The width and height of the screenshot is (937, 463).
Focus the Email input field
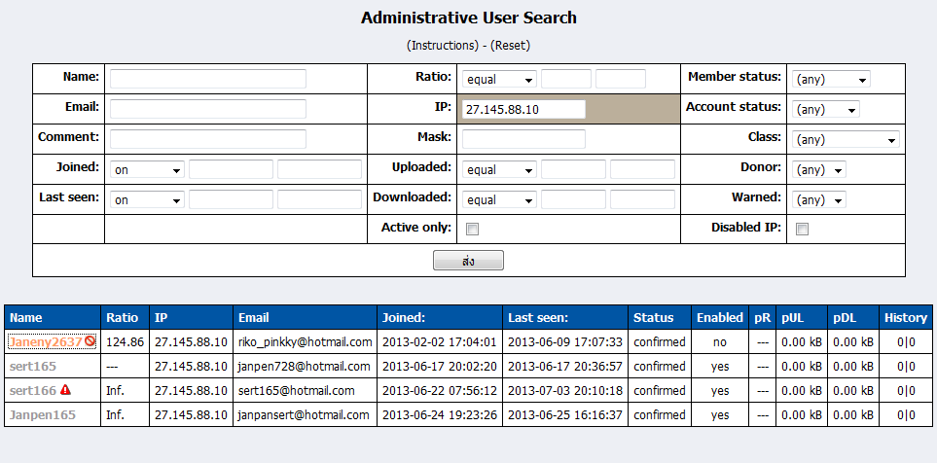click(x=208, y=109)
